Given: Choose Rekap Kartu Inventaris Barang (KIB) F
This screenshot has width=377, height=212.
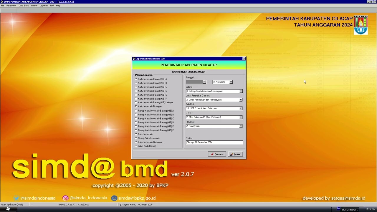Looking at the screenshot, I should coord(154,130).
